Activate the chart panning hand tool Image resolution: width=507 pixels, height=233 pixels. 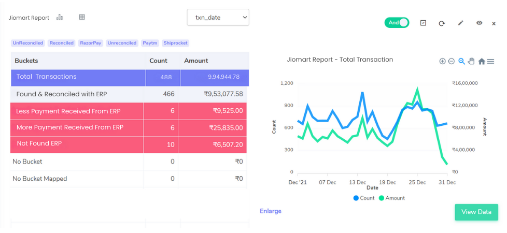click(471, 61)
